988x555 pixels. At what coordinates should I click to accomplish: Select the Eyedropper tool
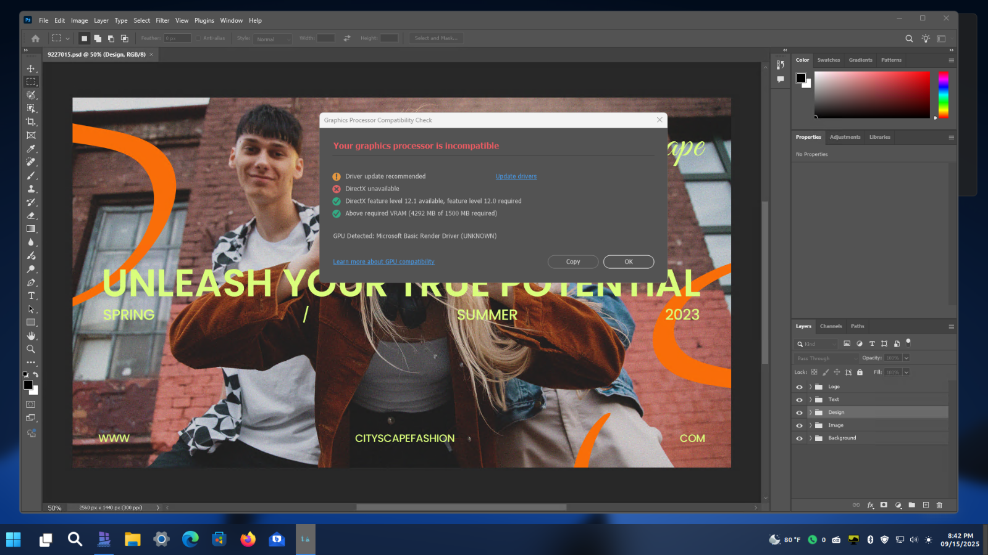[x=31, y=149]
